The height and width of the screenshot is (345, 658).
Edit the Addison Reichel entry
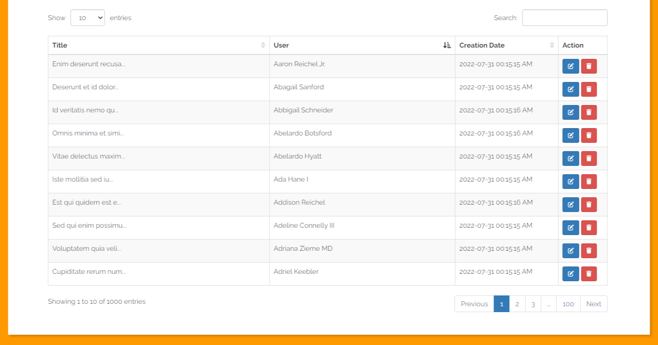point(570,205)
